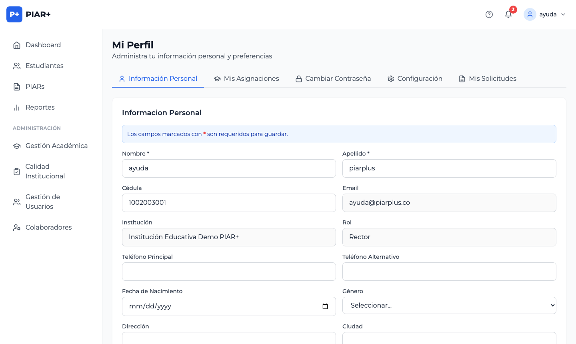Click the Reportes bar chart icon
This screenshot has width=576, height=344.
click(x=17, y=108)
